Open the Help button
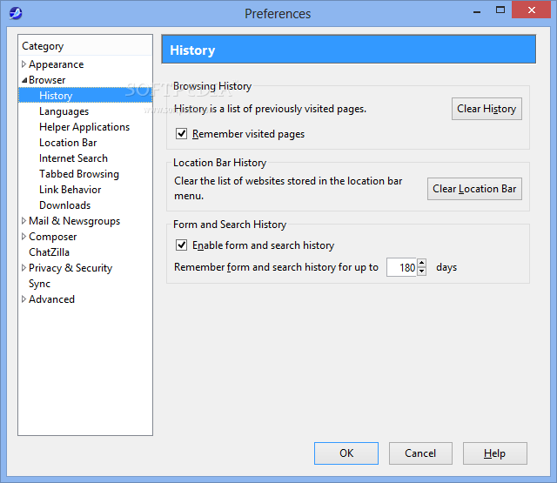This screenshot has height=483, width=557. pyautogui.click(x=494, y=453)
